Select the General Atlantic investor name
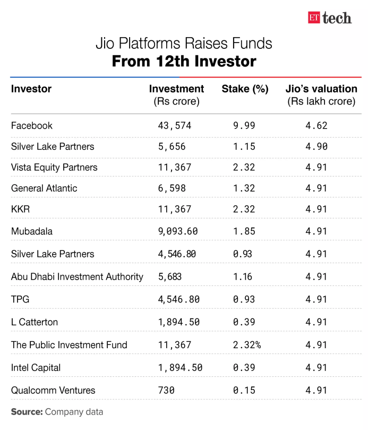 [x=44, y=188]
